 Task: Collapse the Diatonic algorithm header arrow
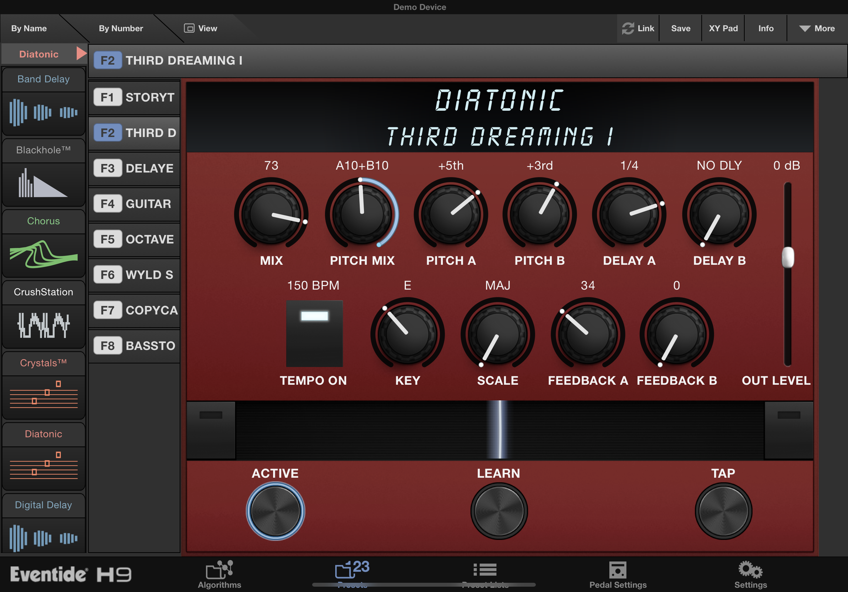(x=81, y=54)
